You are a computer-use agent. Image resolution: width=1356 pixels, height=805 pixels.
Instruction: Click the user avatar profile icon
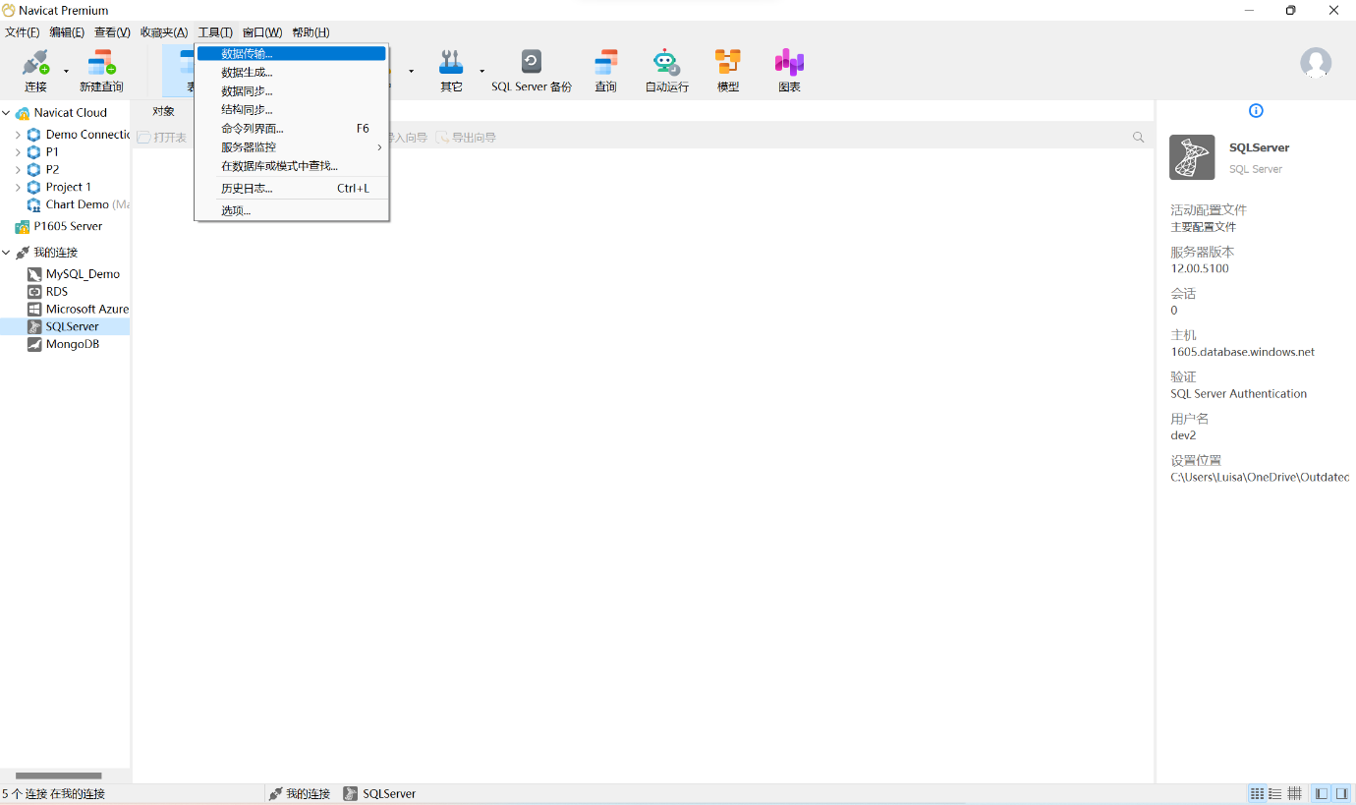[1316, 63]
